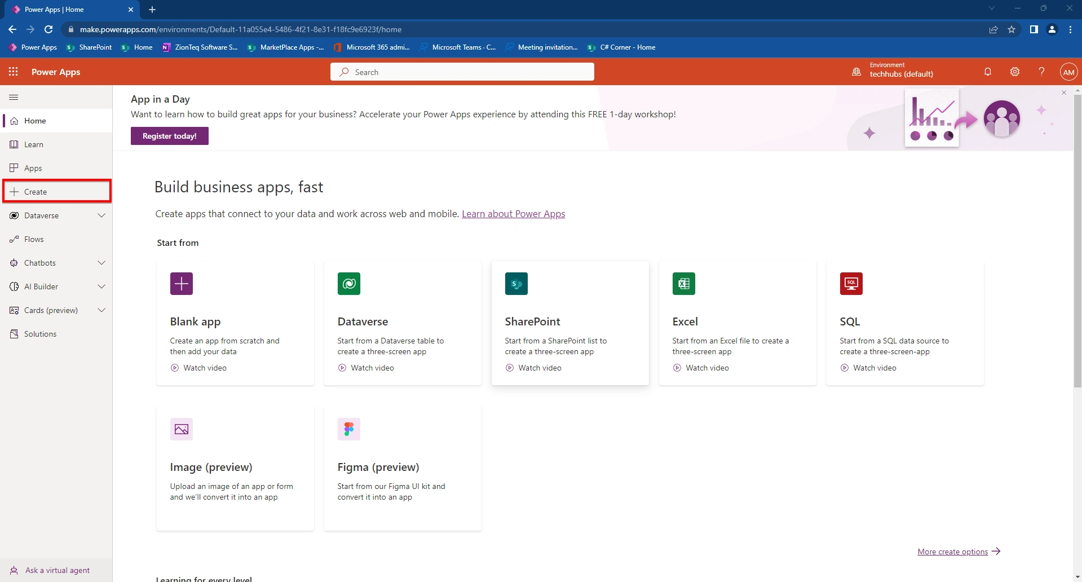The height and width of the screenshot is (582, 1082).
Task: Open Chrome three-dot menu
Action: pos(1070,29)
